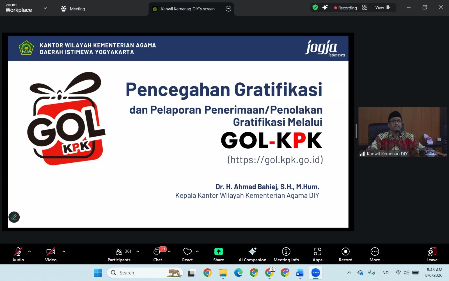
Task: Expand chat options chevron beside Chat
Action: [169, 251]
